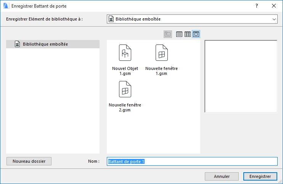283x184 pixels.
Task: Click the Nouvel Objet 1.gsm file name
Action: pos(125,71)
